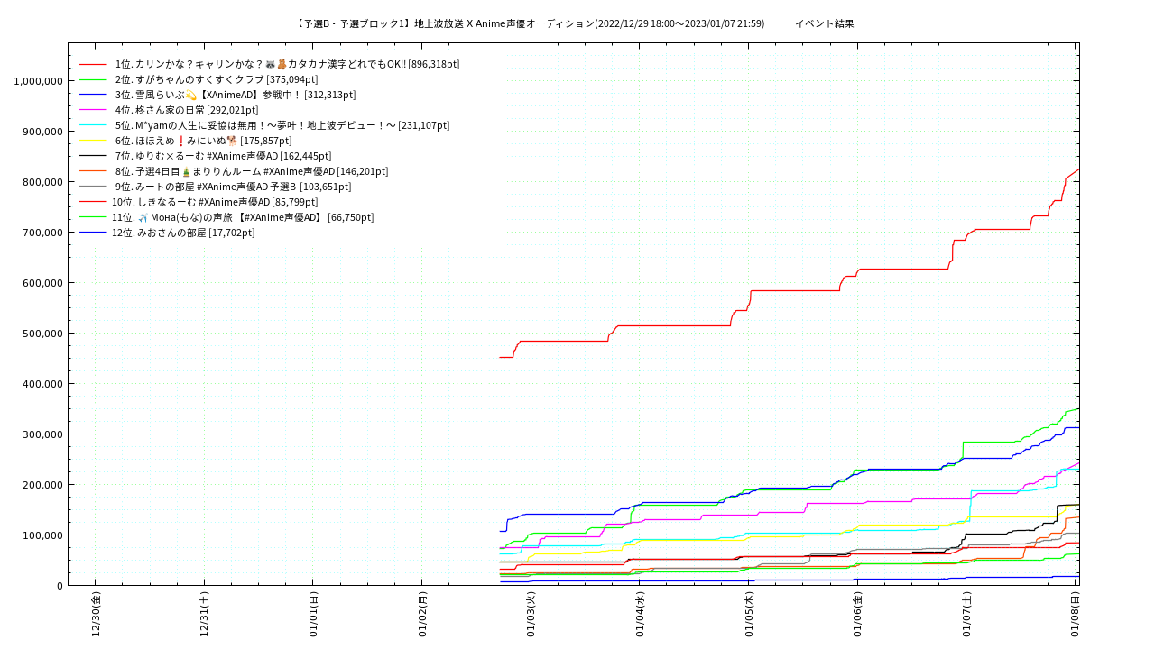Select legend entry 4位 柊さん家の日常
Screen dimensions: 1155x649
click(187, 110)
